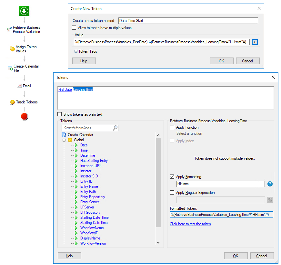This screenshot has height=265, width=281.
Task: Select the Track Tokens activity icon
Action: point(13,102)
